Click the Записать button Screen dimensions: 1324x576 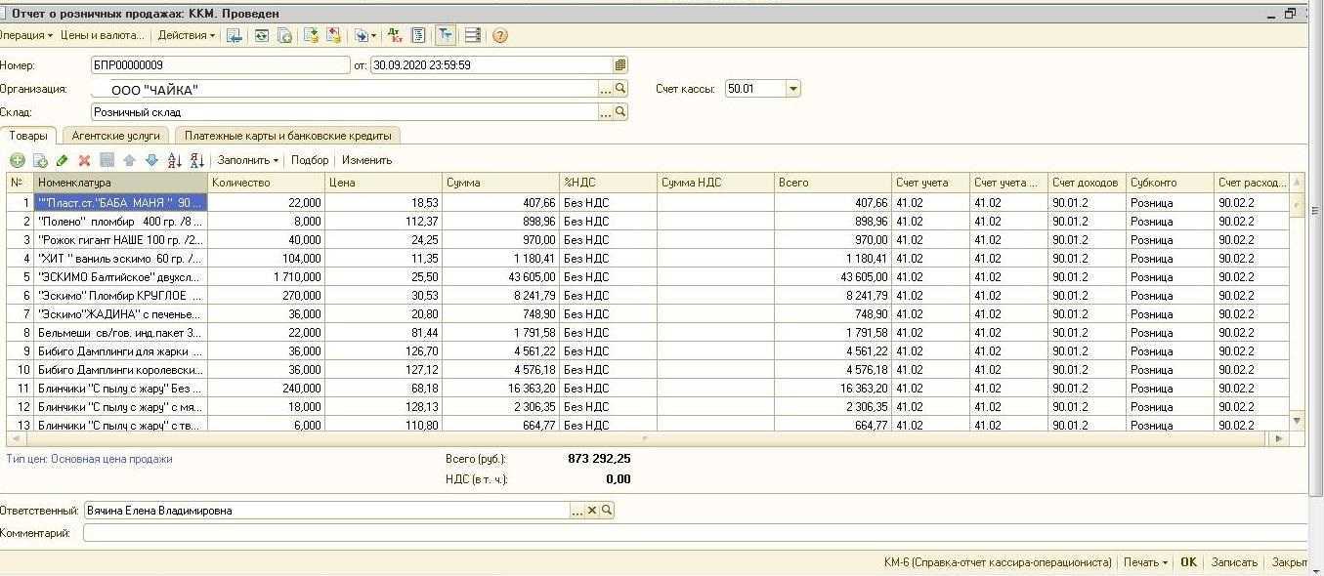(1234, 562)
